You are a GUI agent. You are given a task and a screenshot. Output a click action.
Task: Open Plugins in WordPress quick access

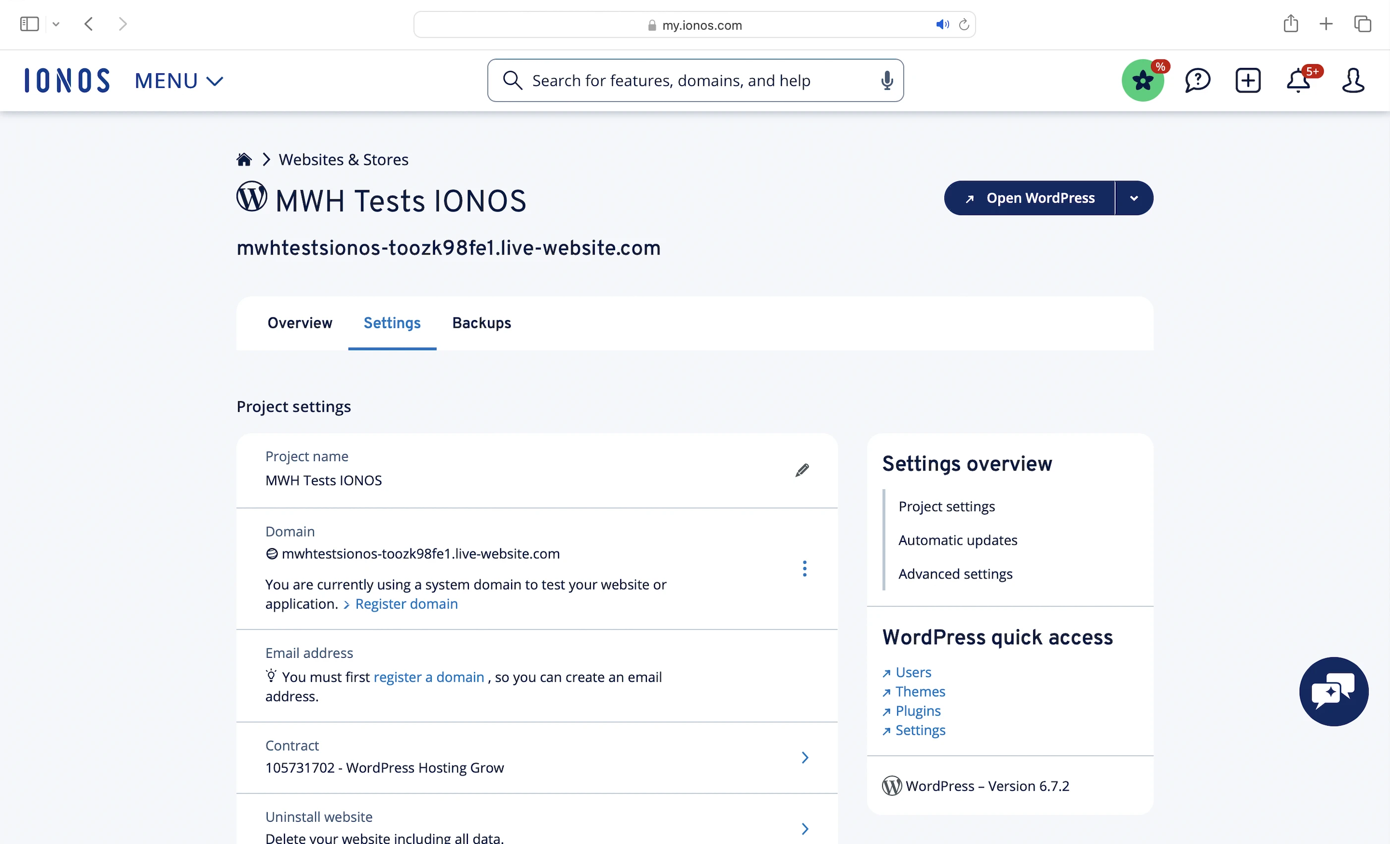918,711
